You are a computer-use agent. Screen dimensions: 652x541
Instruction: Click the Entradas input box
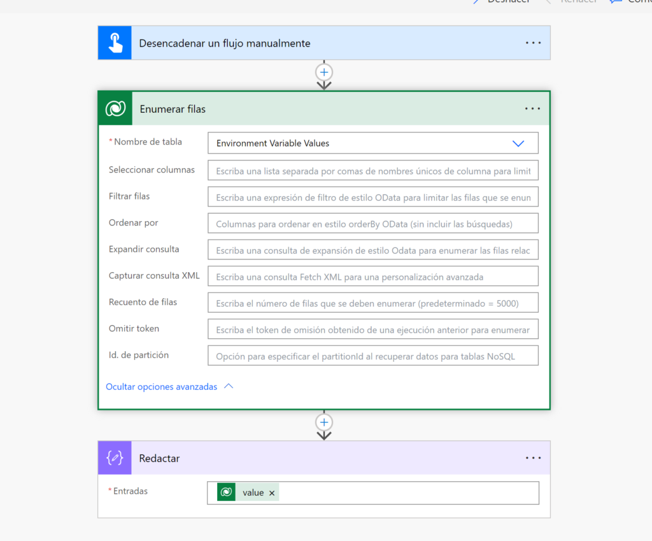[x=373, y=493]
